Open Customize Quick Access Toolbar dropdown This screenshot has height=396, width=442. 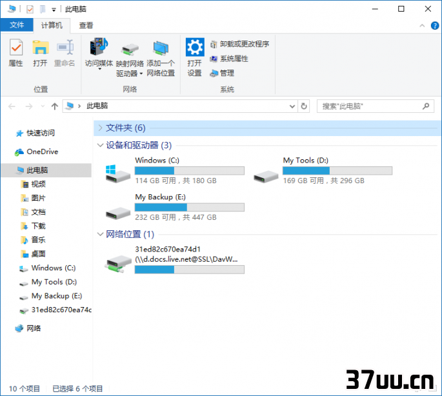click(x=54, y=10)
